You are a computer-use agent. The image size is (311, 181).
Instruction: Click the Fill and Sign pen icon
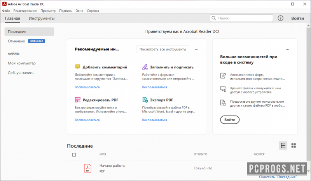click(145, 67)
